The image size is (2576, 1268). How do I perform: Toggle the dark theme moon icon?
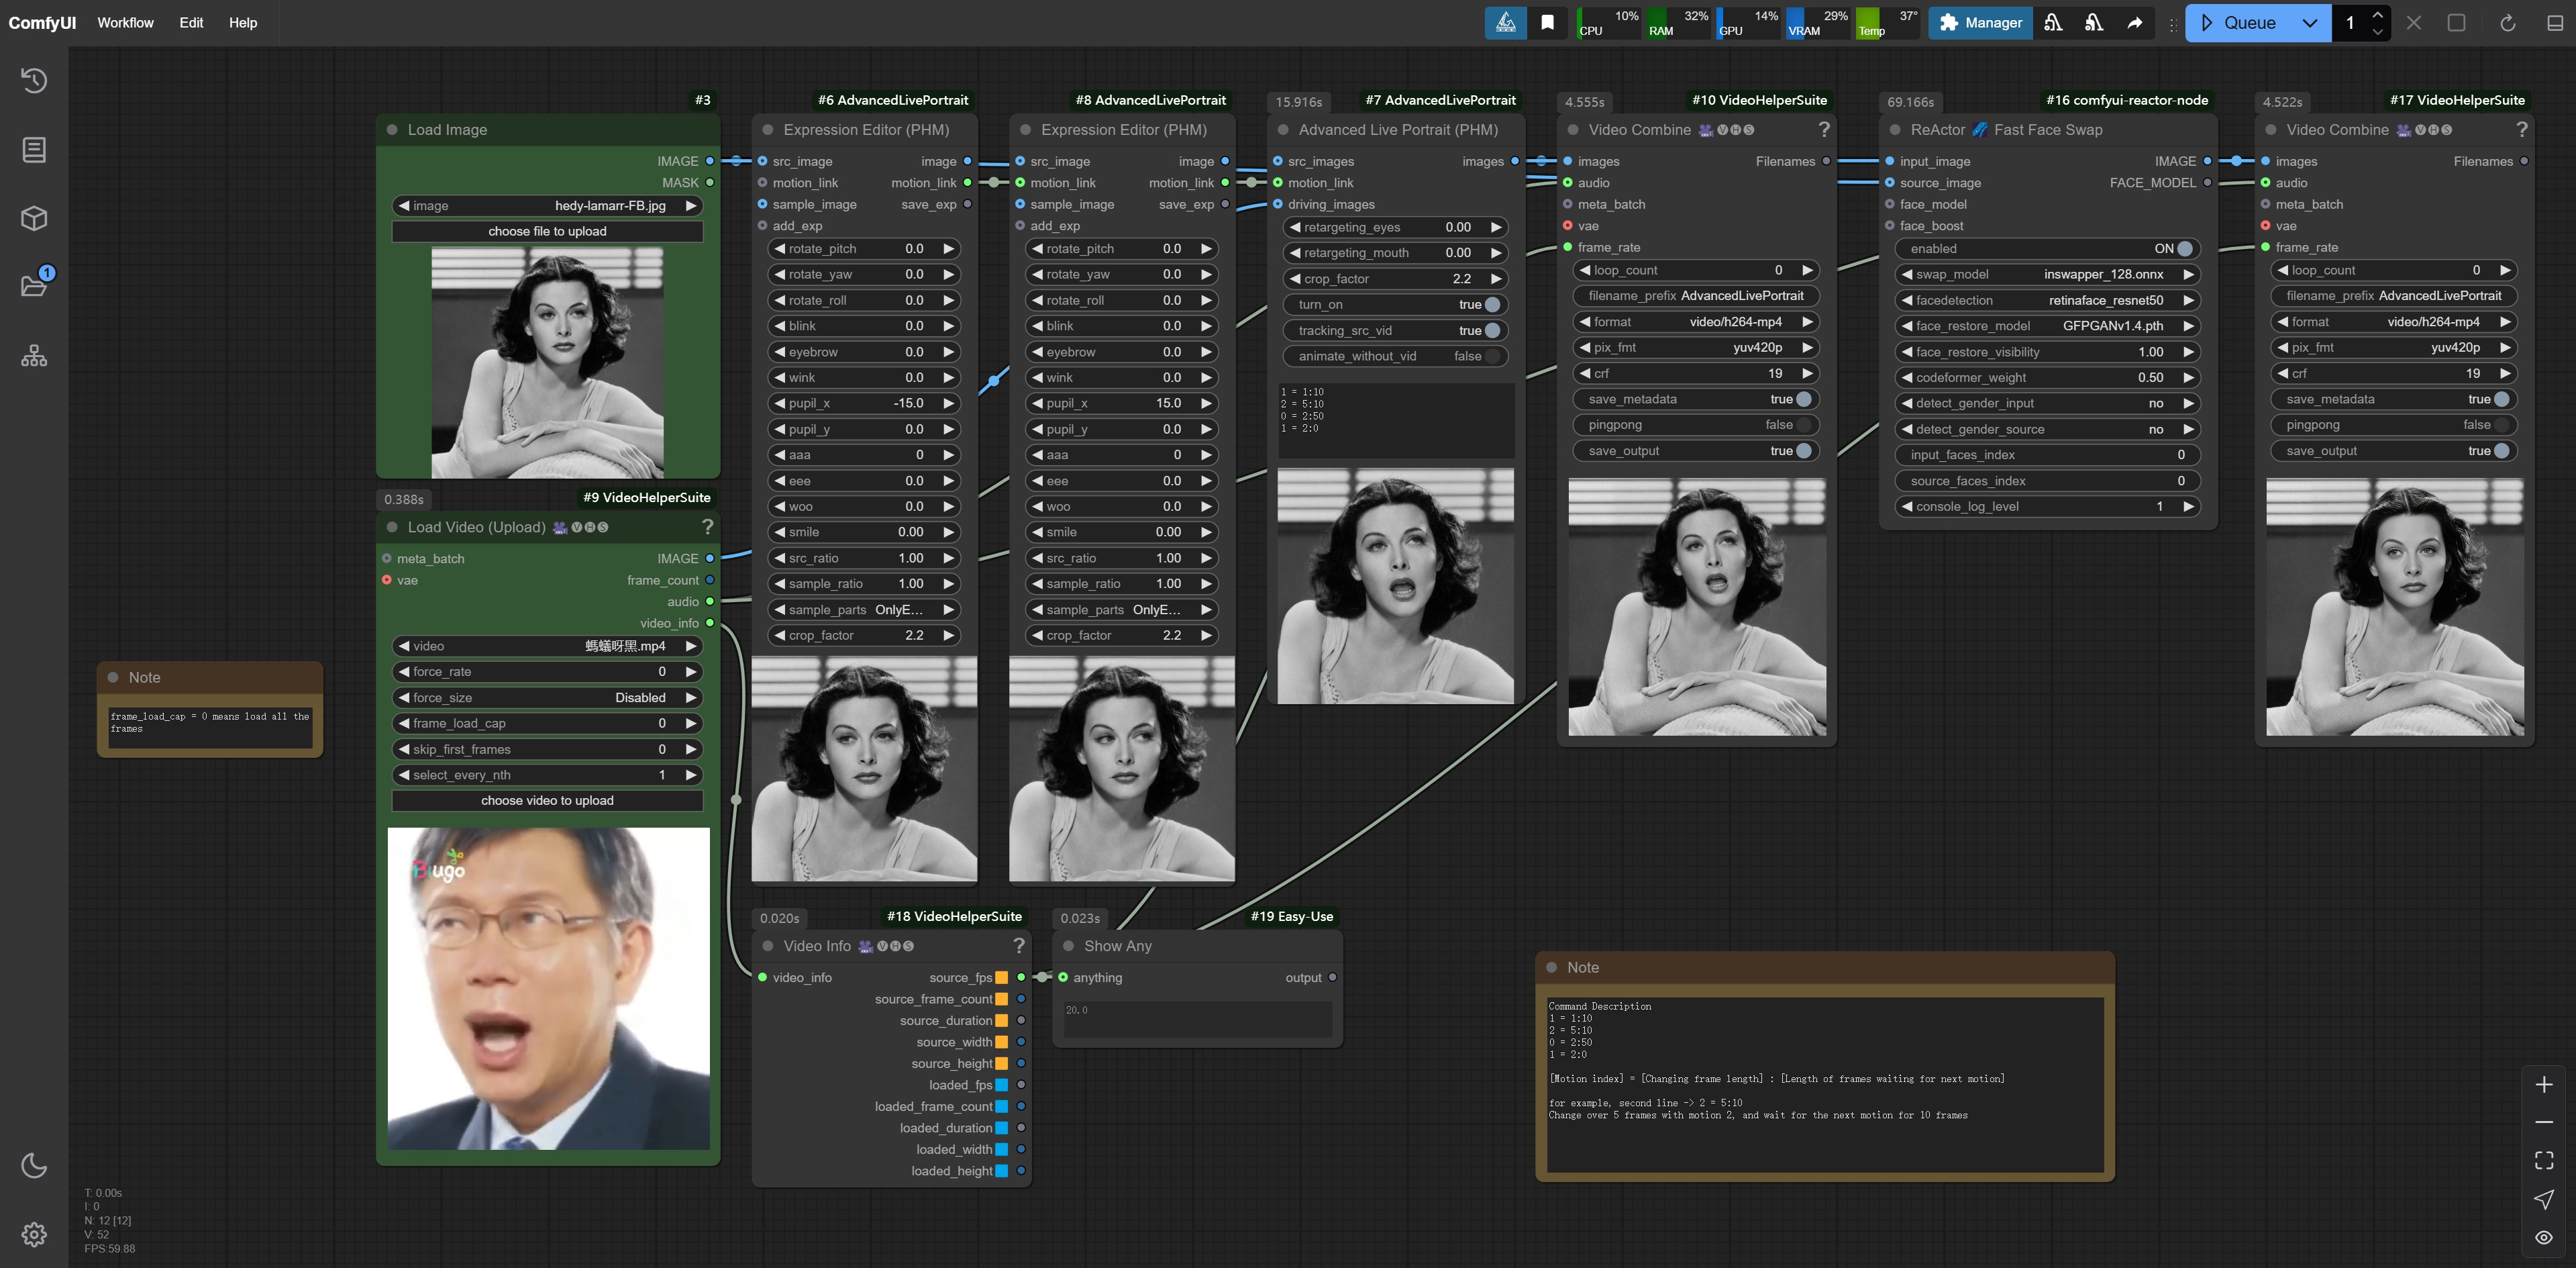[x=35, y=1165]
